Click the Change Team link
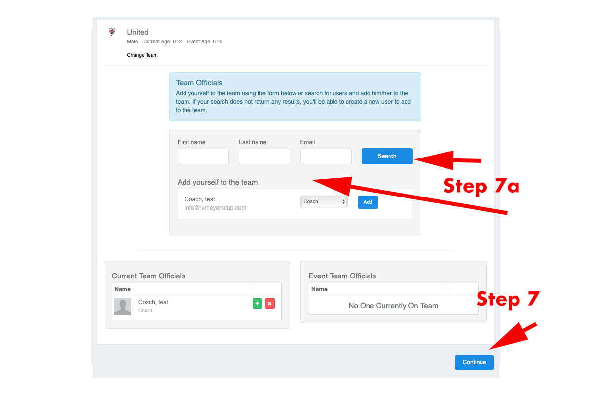 (142, 55)
